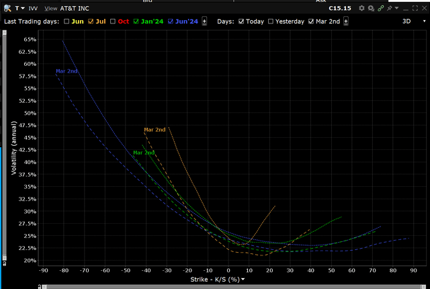Screen dimensions: 430x289
Task: Click the 0 strike axis label
Action: click(x=228, y=270)
